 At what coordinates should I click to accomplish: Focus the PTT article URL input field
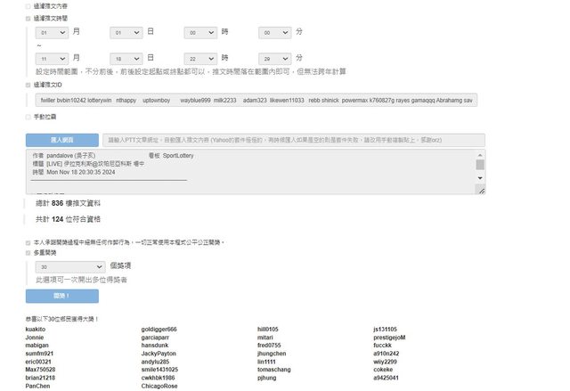294,141
